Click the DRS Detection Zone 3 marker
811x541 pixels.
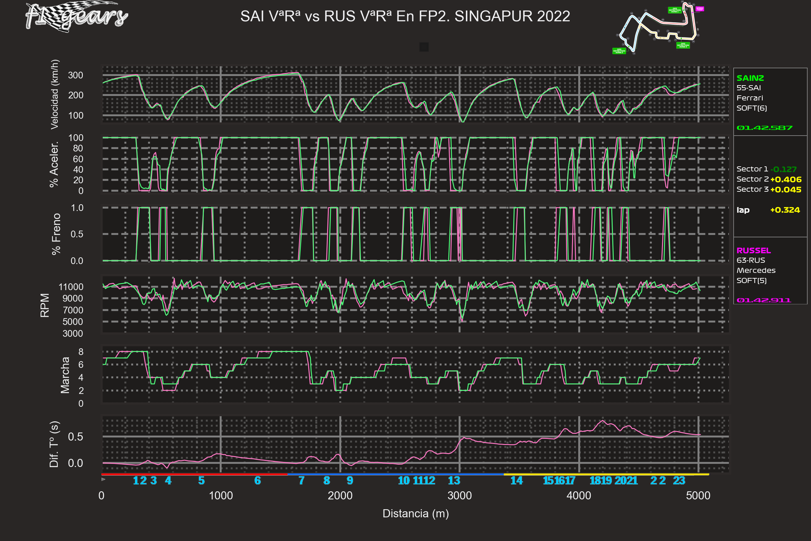click(x=683, y=45)
